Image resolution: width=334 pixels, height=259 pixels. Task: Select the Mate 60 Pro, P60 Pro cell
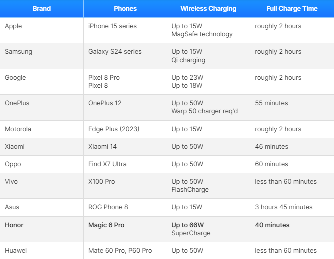120,251
